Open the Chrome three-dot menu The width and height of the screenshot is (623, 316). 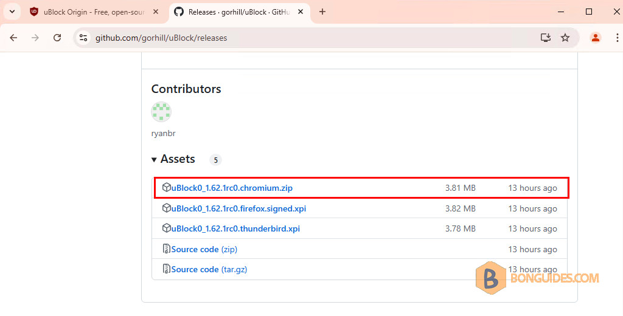pyautogui.click(x=617, y=38)
